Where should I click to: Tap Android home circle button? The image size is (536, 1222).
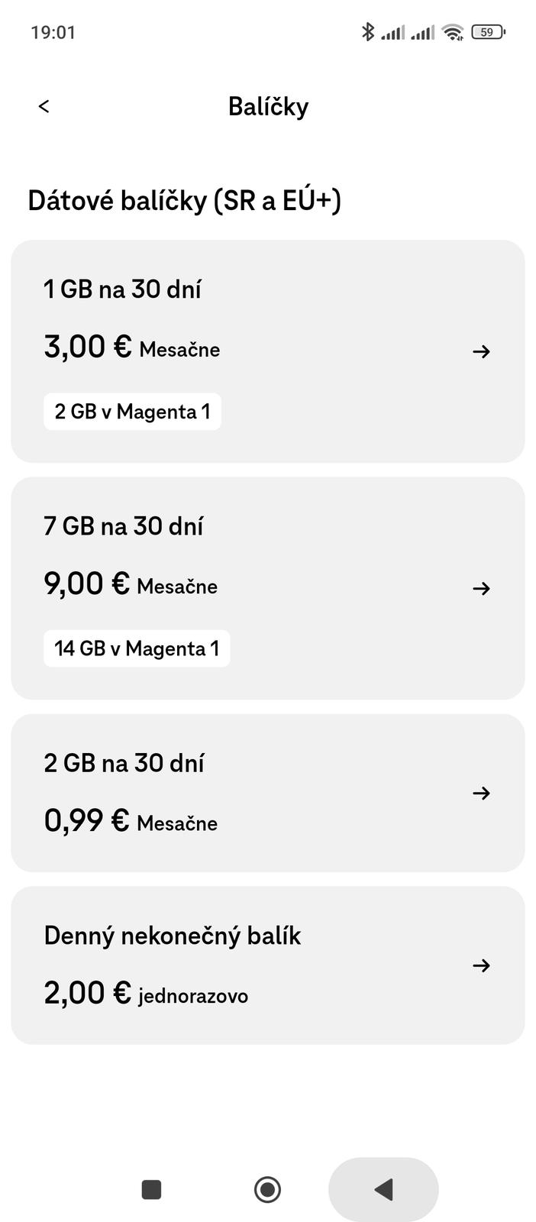tap(267, 1189)
